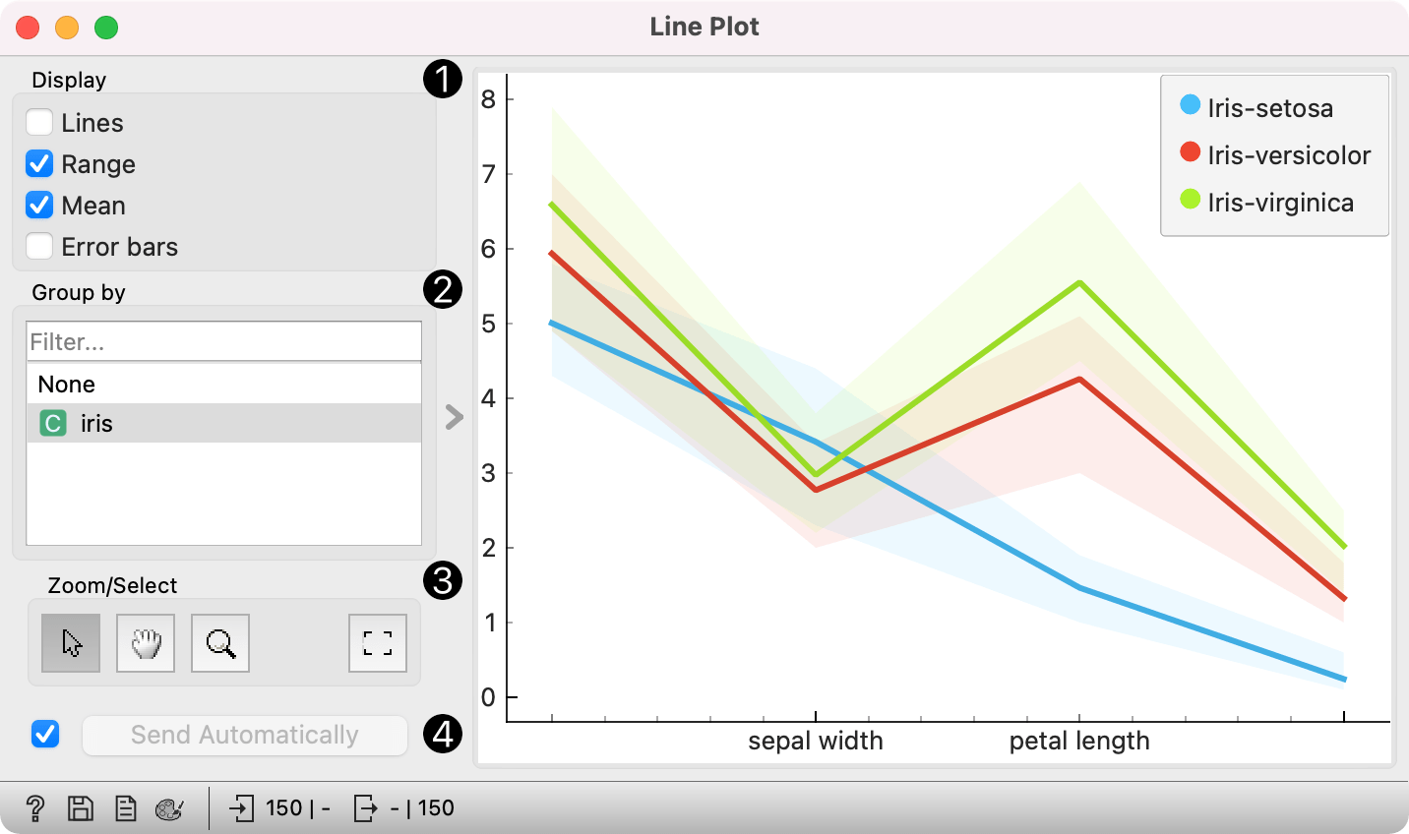Toggle the Mean checkbox off

tap(39, 206)
